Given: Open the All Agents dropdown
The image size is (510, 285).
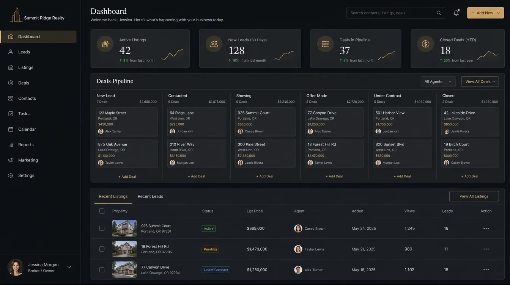Looking at the screenshot, I should 438,81.
